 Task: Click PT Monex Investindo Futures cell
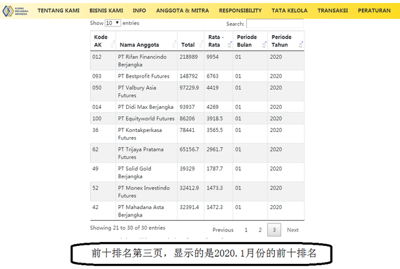147,191
